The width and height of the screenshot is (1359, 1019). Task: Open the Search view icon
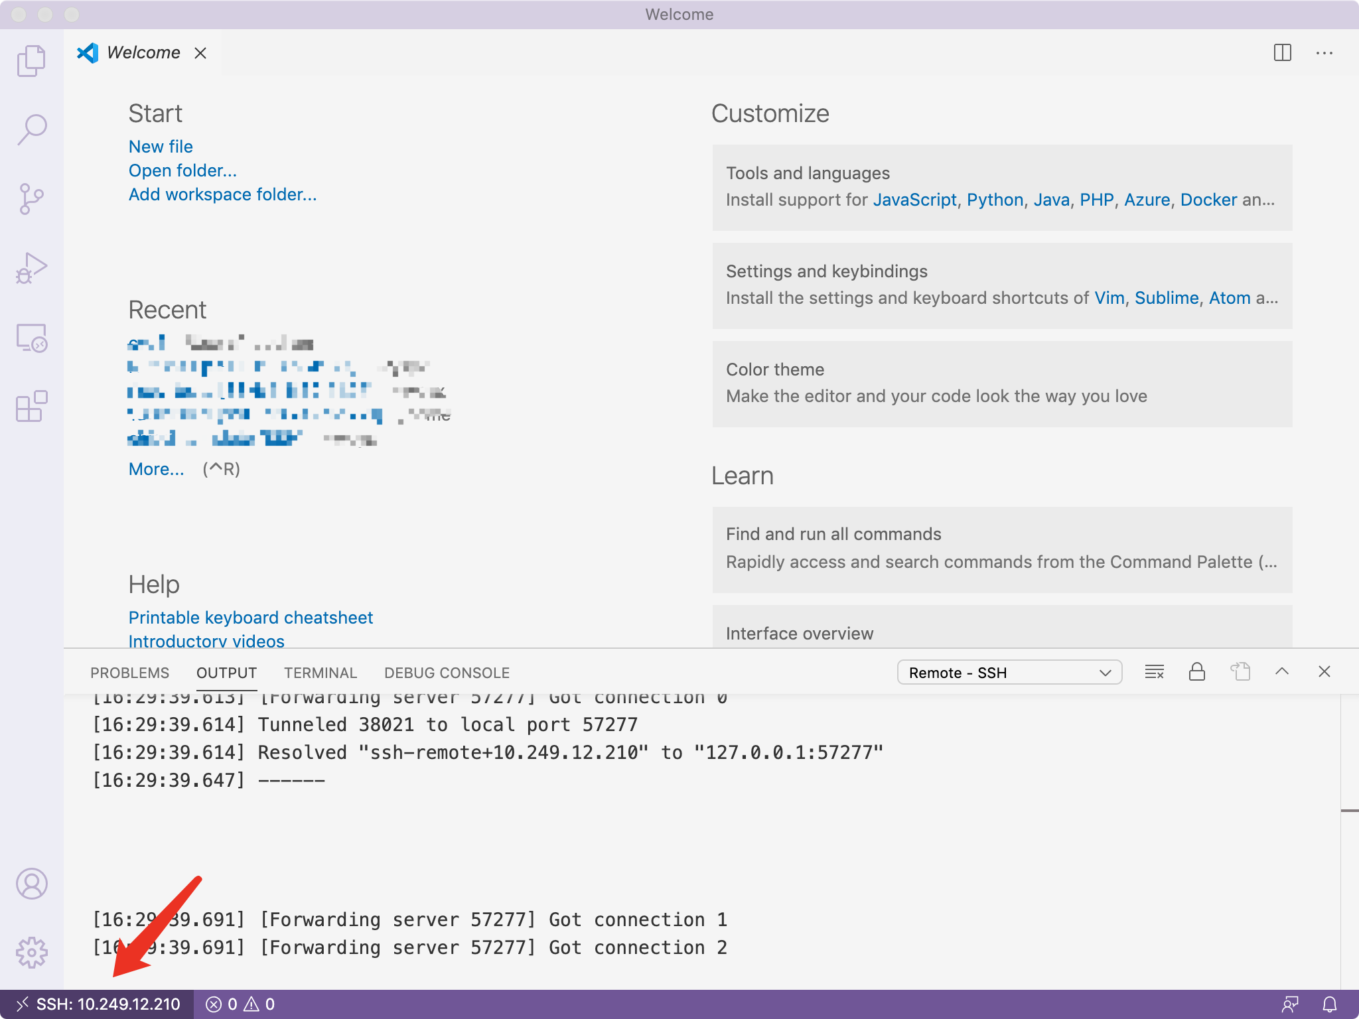(31, 129)
